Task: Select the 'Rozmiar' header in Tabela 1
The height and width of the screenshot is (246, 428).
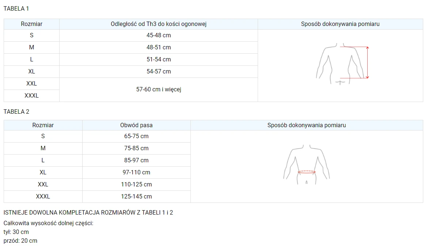Action: point(32,24)
